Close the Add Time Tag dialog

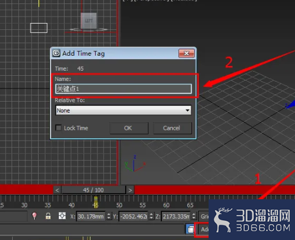187,53
